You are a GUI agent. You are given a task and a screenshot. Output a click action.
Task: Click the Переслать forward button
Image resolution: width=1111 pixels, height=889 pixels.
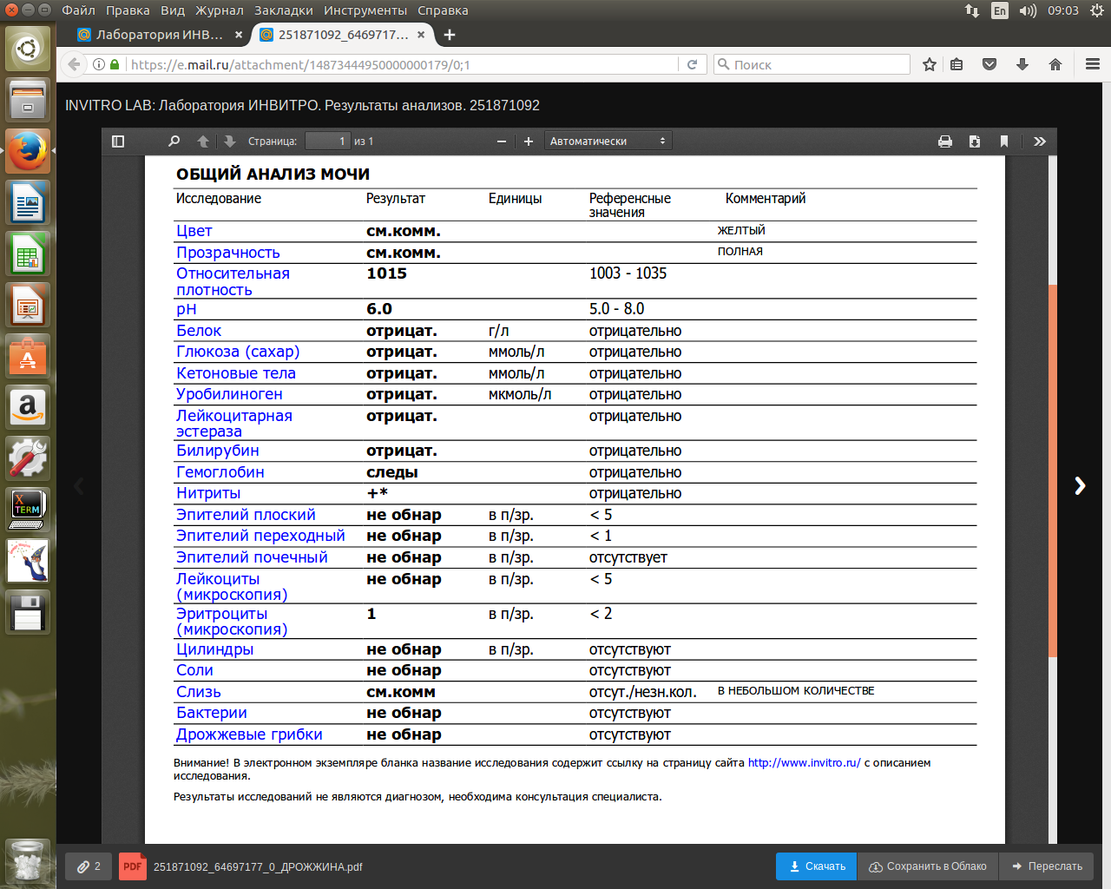pyautogui.click(x=1046, y=866)
